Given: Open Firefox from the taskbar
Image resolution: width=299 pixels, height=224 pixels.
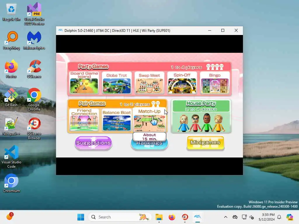Looking at the screenshot, I should click(172, 217).
